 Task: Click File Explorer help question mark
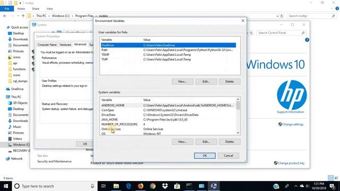[x=337, y=8]
